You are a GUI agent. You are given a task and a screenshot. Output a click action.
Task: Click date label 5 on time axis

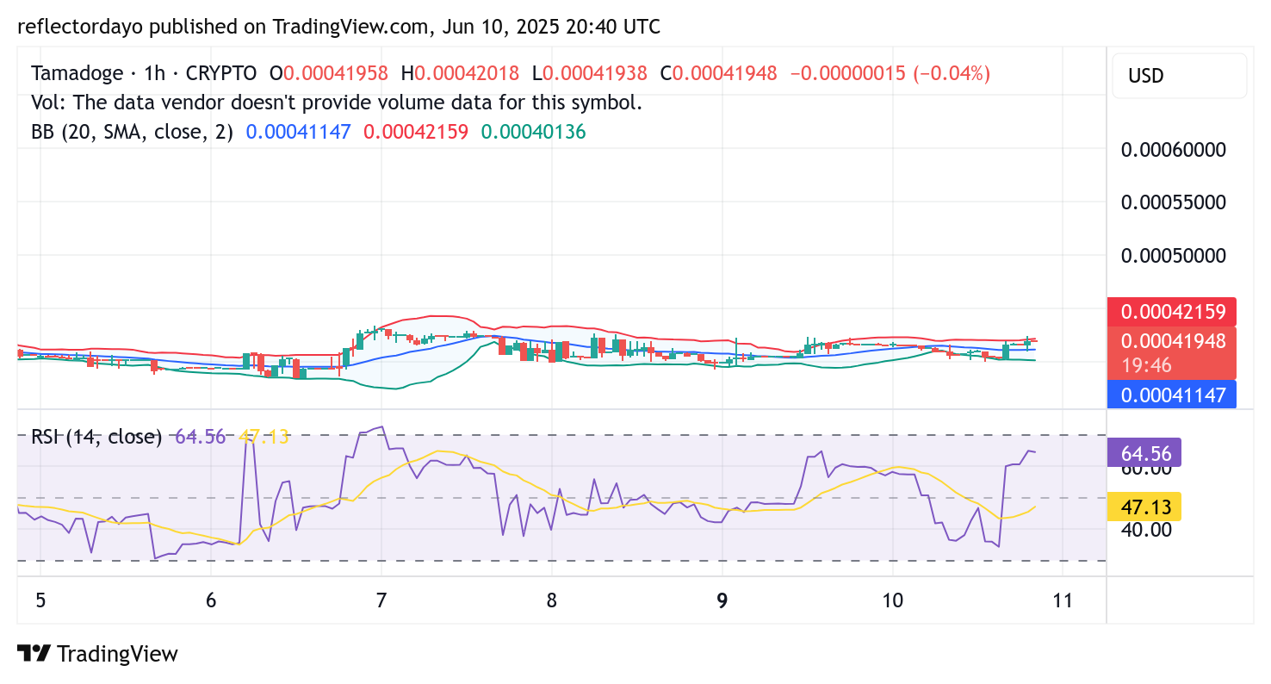point(40,600)
